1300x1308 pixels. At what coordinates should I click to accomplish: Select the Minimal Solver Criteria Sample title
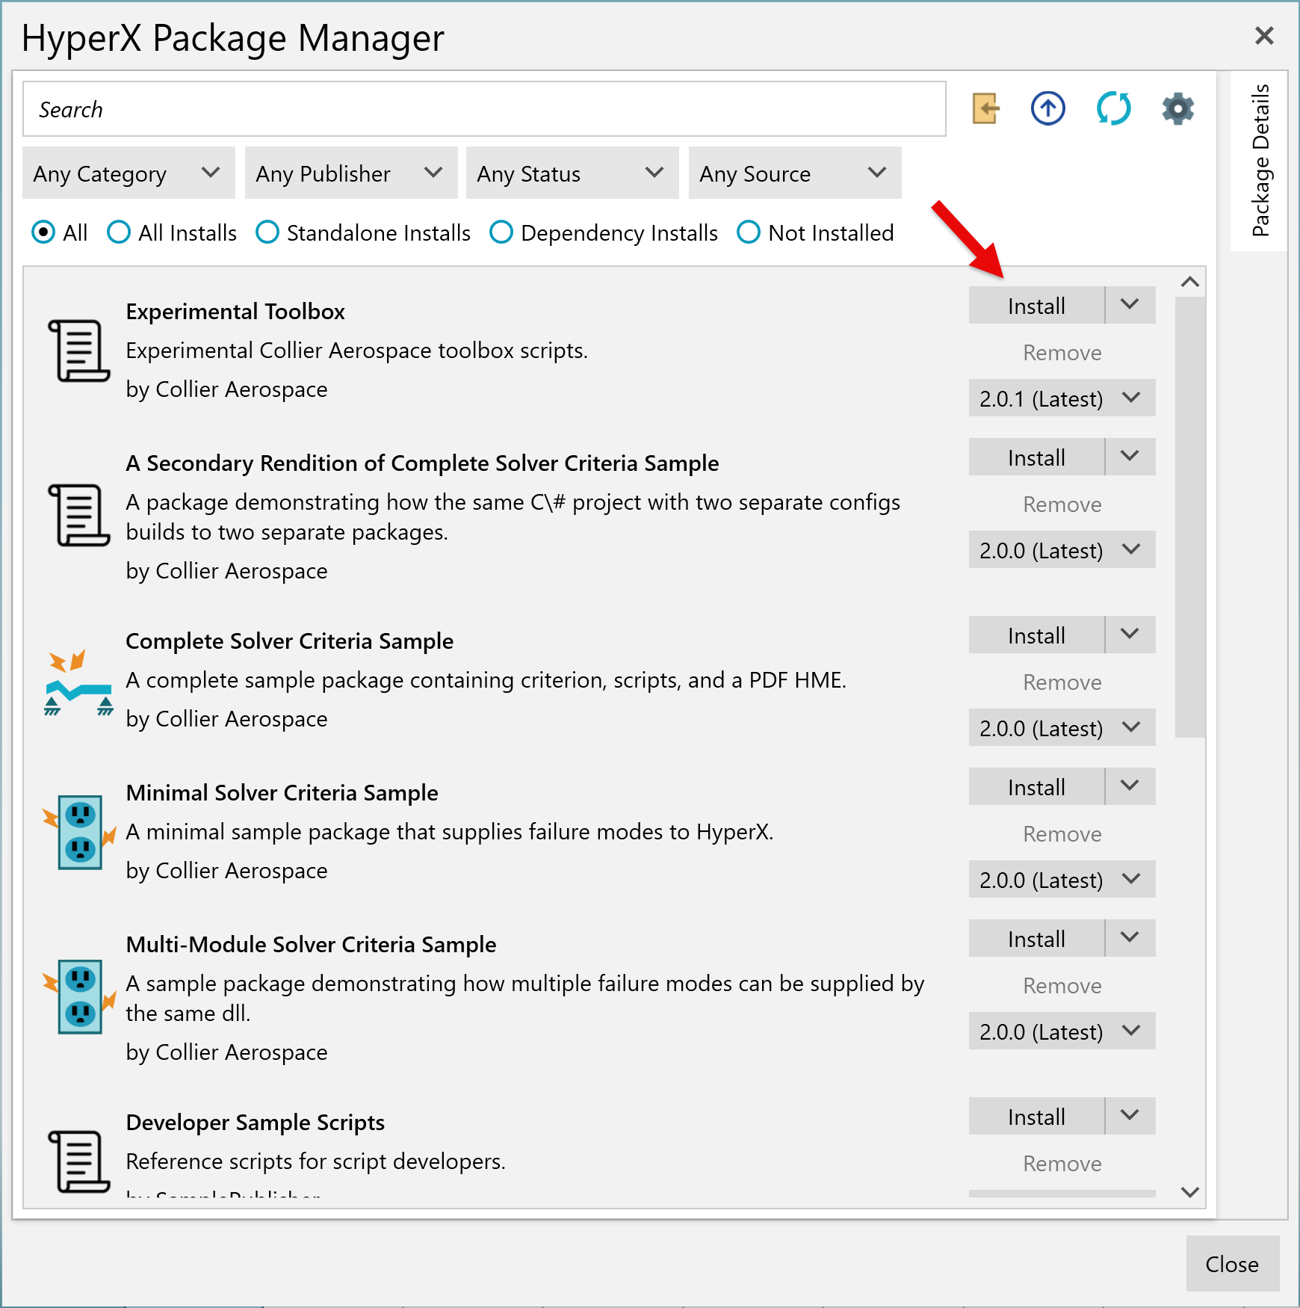pyautogui.click(x=282, y=792)
